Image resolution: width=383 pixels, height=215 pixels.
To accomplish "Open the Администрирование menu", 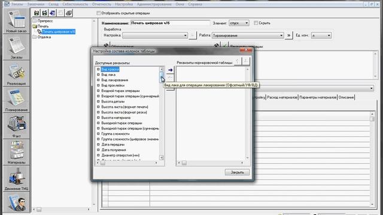I will click(154, 4).
